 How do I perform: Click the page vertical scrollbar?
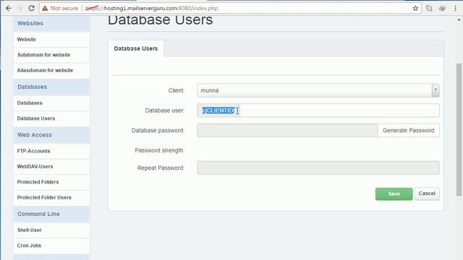pos(459,130)
